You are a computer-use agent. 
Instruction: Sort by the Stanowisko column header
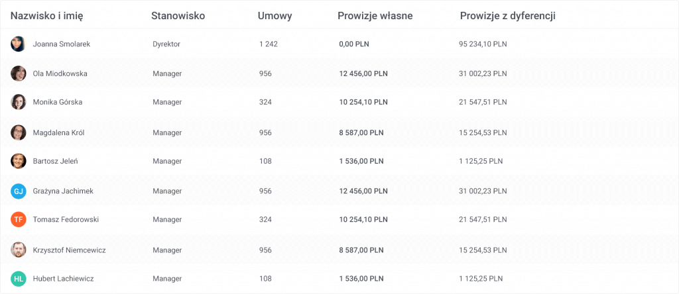coord(178,16)
